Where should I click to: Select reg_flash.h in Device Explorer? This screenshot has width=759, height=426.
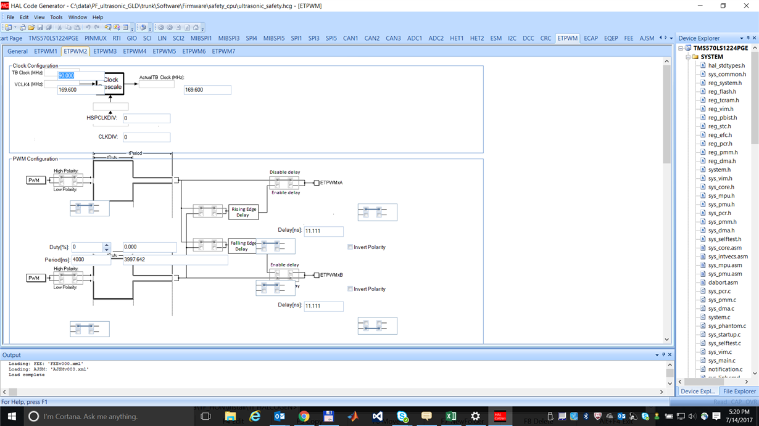(722, 91)
